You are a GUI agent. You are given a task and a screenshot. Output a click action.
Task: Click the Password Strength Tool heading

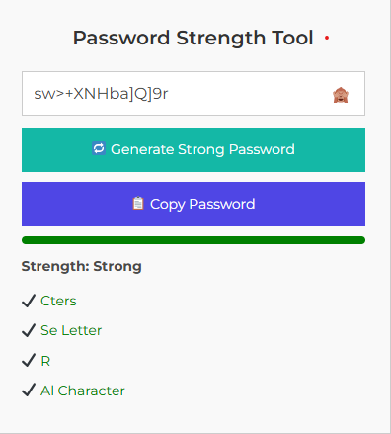[193, 38]
